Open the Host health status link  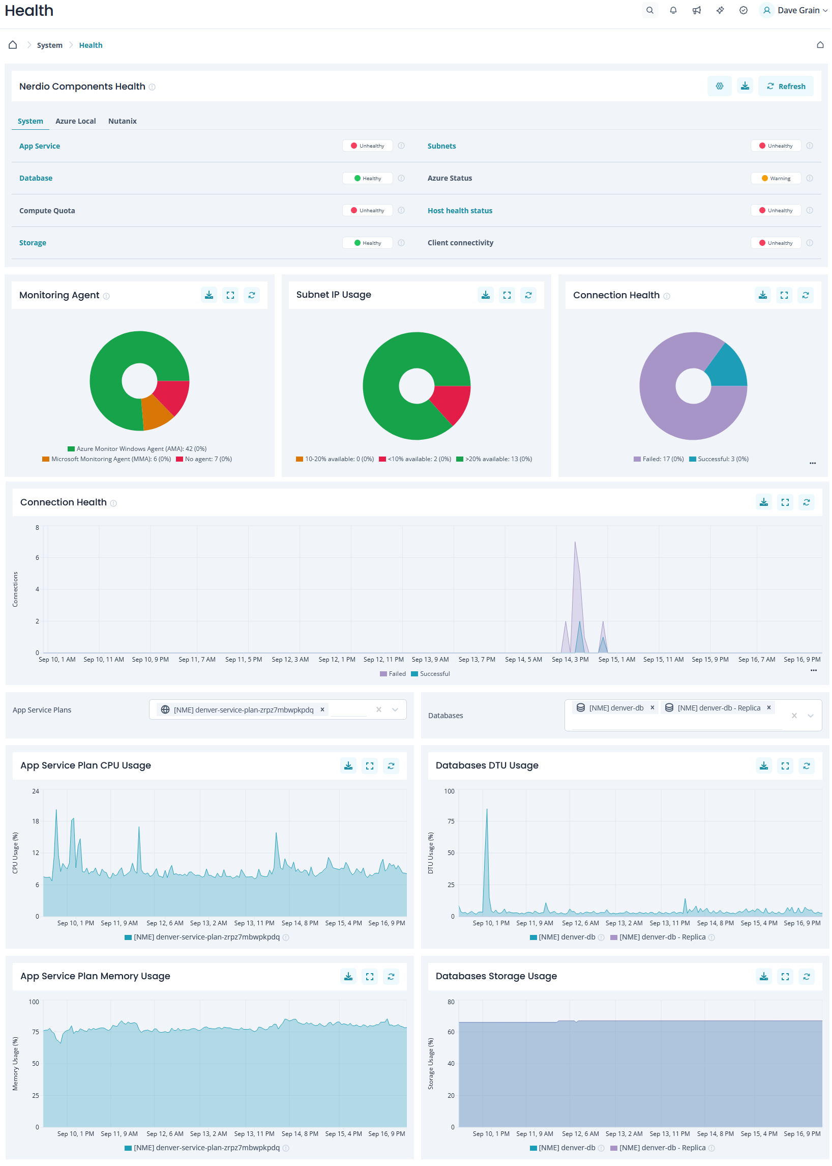(x=460, y=211)
